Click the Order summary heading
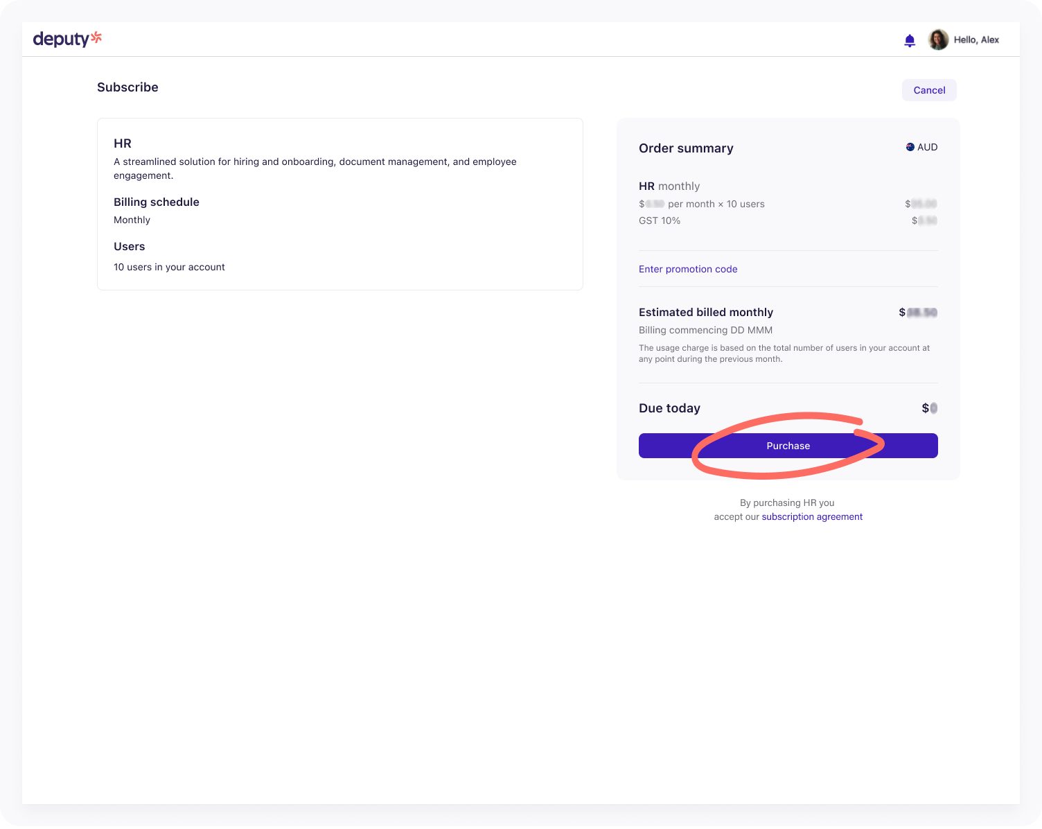1042x829 pixels. point(685,148)
